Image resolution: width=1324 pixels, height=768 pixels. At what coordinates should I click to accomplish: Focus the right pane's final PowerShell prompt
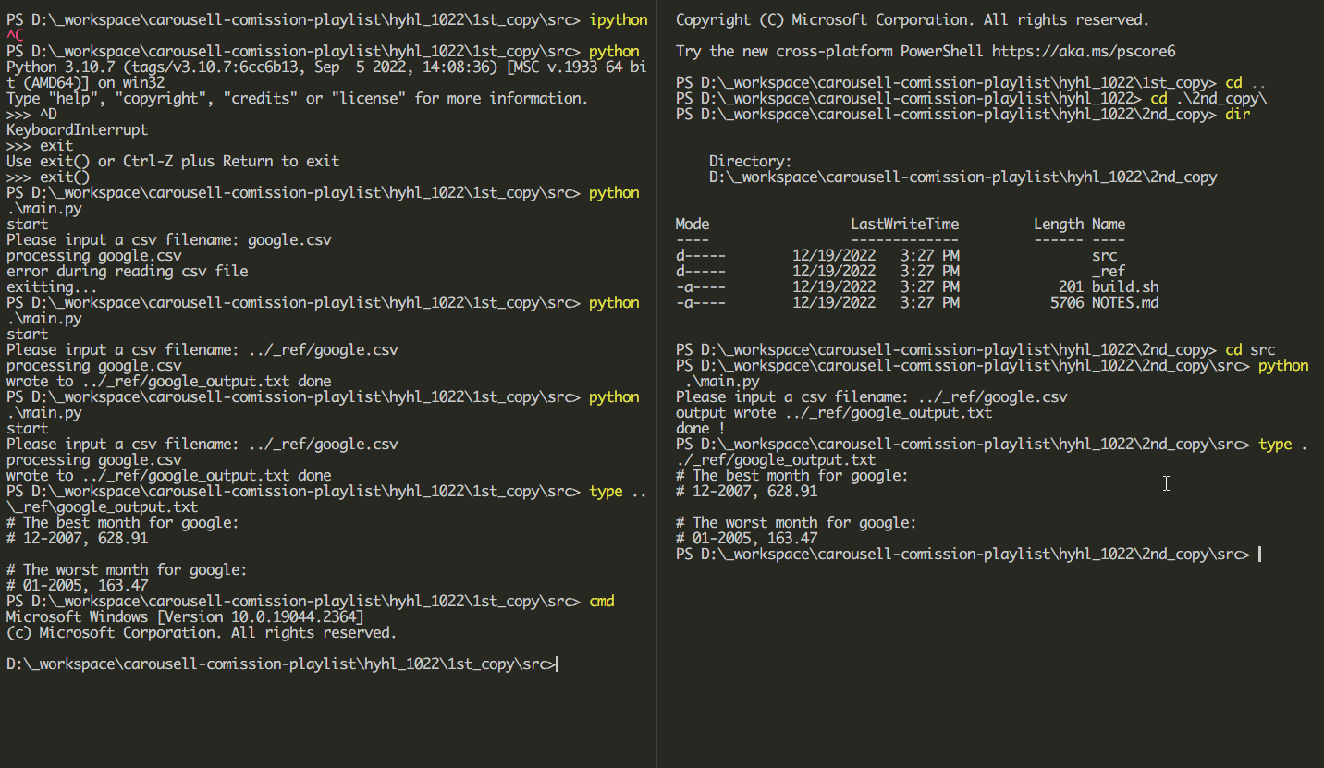click(1259, 555)
